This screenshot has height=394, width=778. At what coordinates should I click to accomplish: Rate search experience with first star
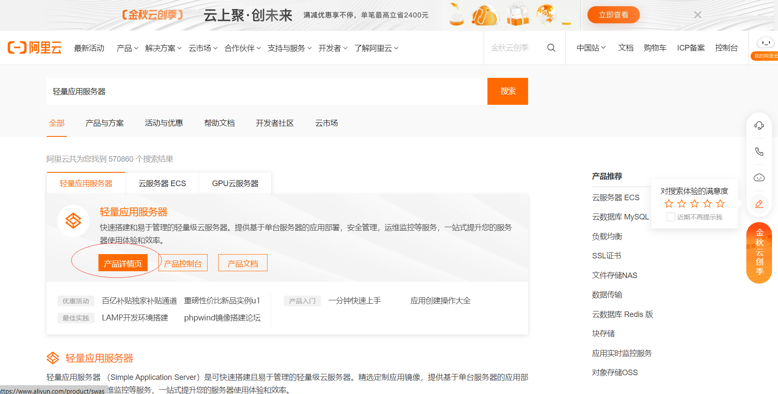pos(669,204)
